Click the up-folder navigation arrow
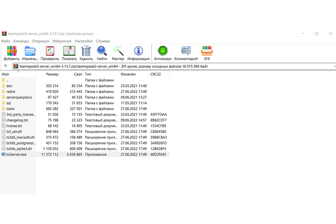The width and height of the screenshot is (336, 224). click(x=6, y=66)
